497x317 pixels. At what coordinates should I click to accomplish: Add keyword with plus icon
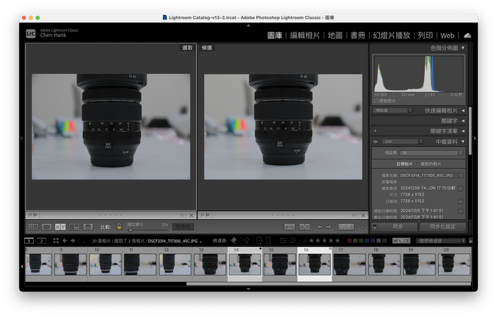click(375, 130)
